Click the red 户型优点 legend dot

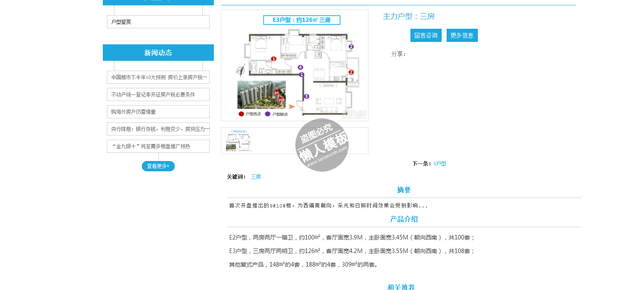click(x=241, y=114)
